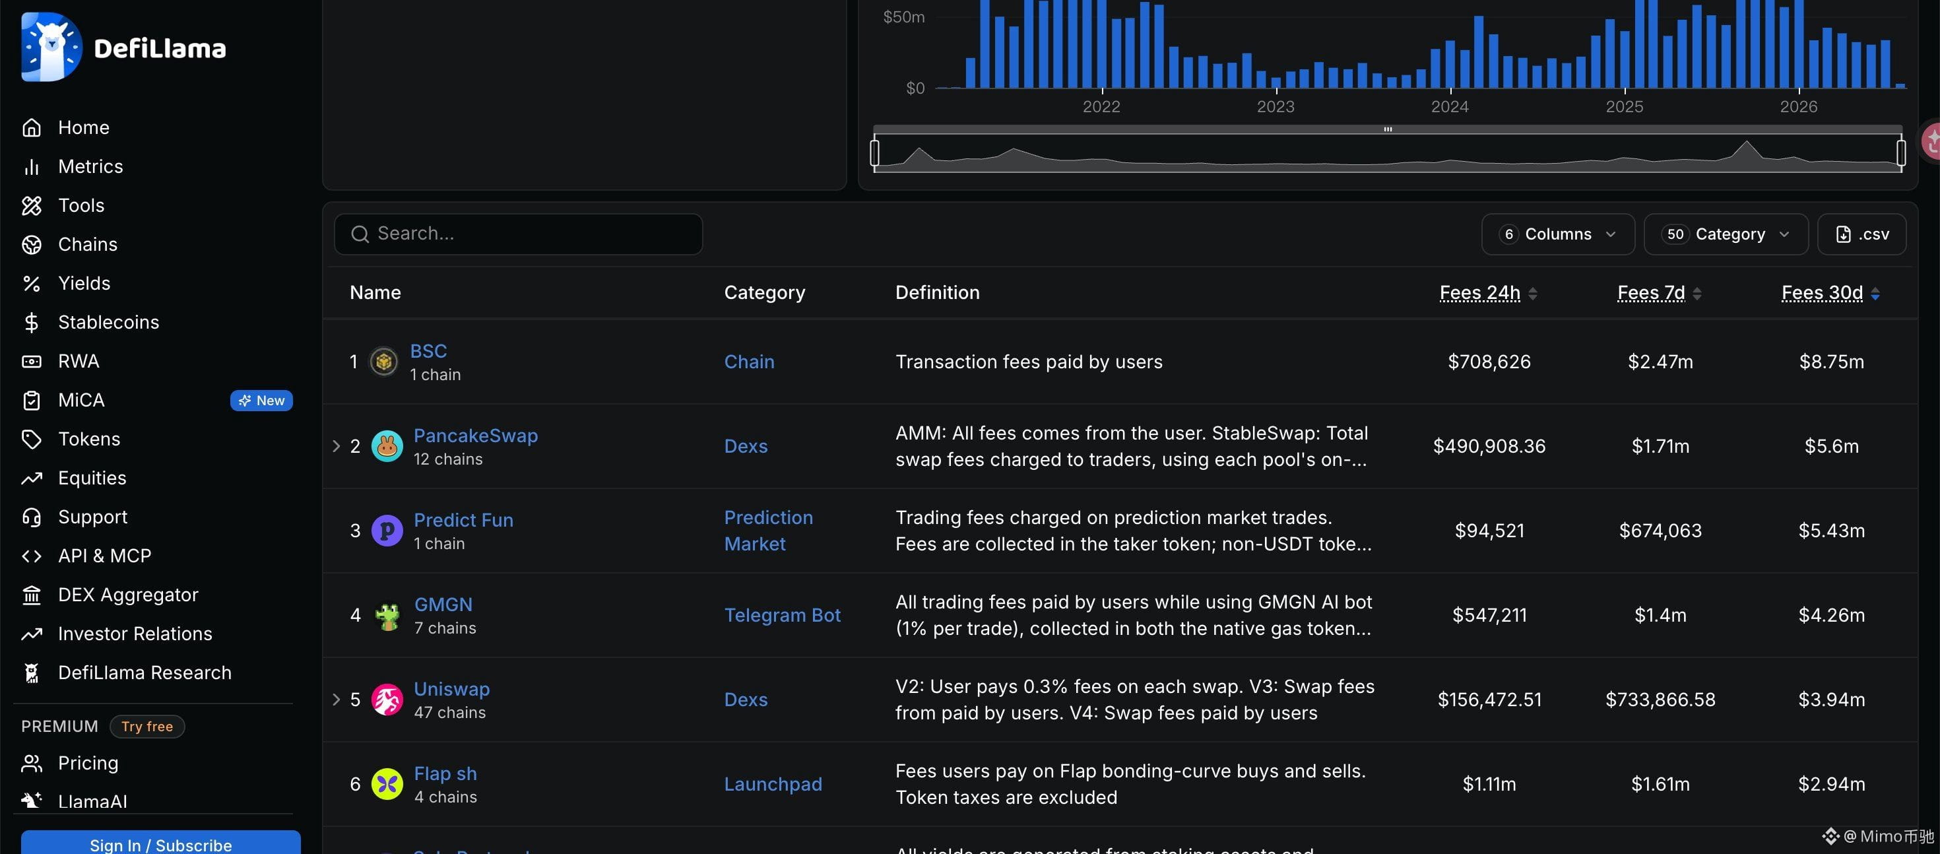
Task: Click the Yields percent icon
Action: 32,283
